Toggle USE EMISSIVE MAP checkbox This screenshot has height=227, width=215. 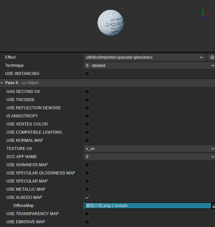(87, 222)
